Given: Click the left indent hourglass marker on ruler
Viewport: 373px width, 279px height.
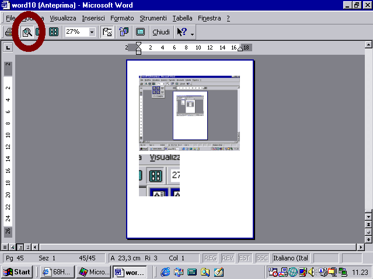Looking at the screenshot, I should point(138,48).
